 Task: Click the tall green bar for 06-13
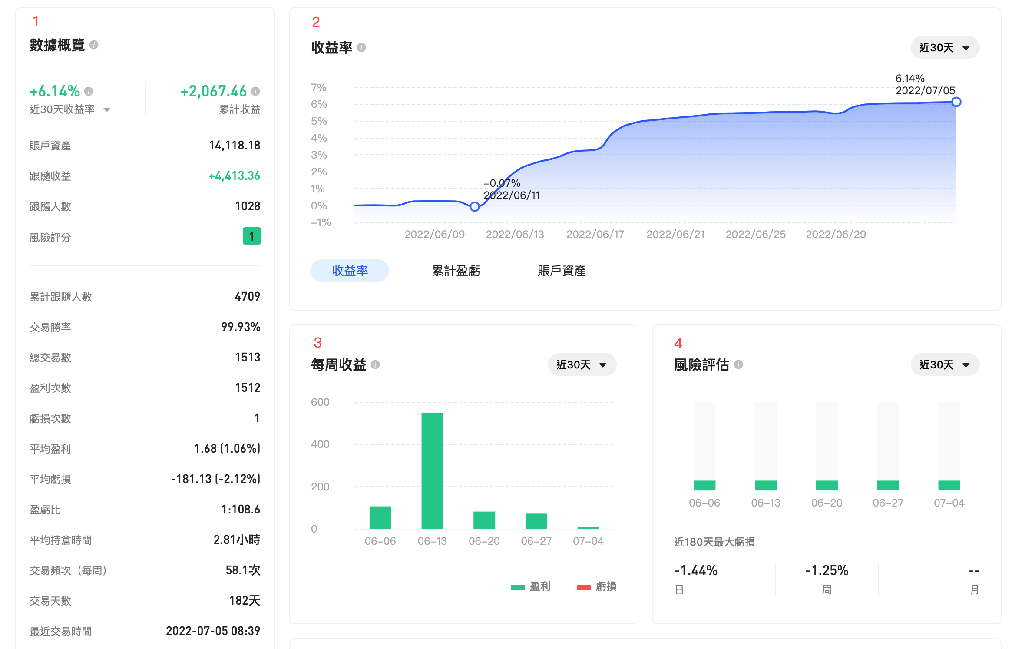(433, 469)
